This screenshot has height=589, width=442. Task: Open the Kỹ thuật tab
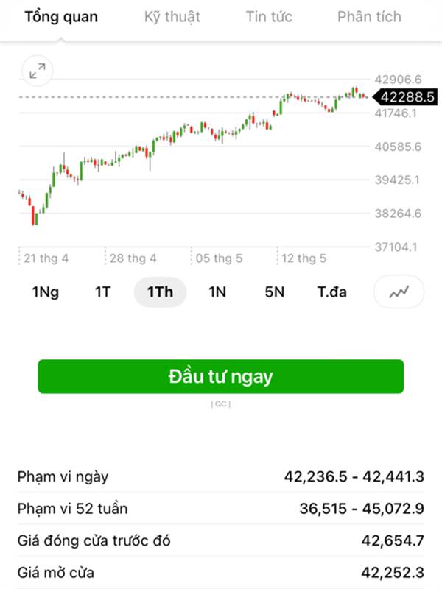[x=172, y=17]
